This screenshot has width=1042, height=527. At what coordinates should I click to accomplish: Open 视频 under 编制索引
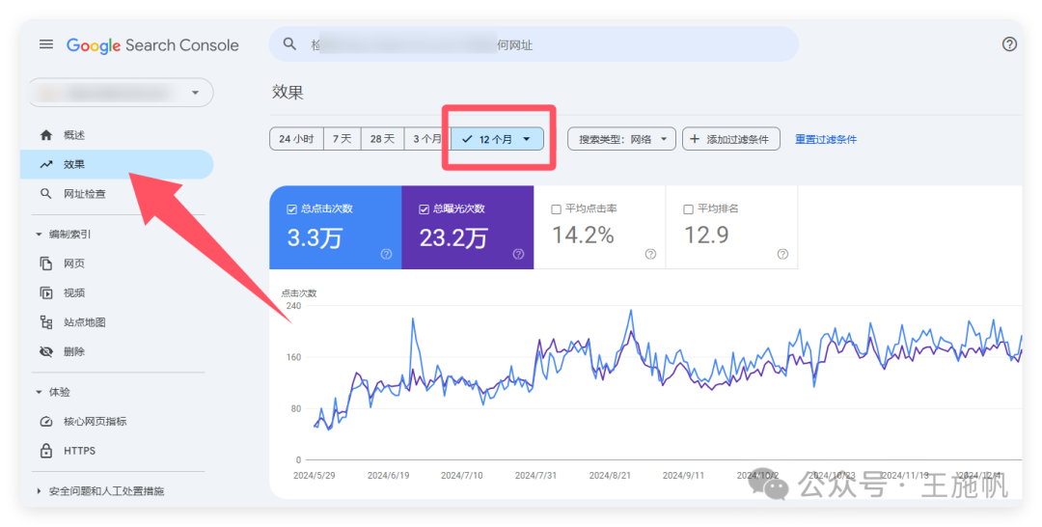pyautogui.click(x=117, y=292)
